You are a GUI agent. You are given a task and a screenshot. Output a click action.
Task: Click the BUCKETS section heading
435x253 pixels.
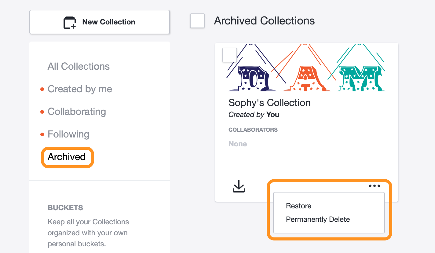tap(65, 208)
